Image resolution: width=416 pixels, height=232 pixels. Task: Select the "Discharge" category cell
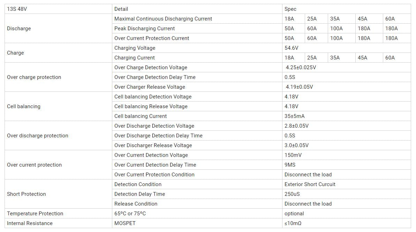point(19,29)
